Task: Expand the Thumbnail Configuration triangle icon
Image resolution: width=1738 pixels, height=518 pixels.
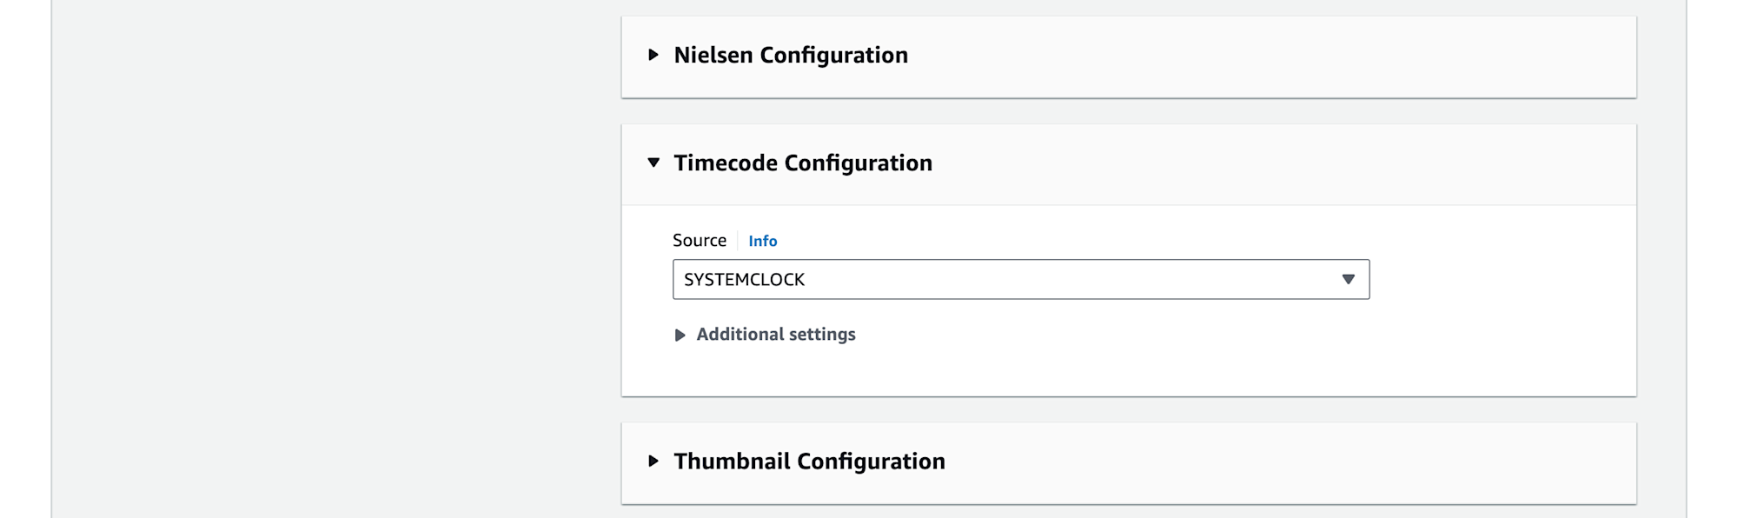Action: click(653, 461)
